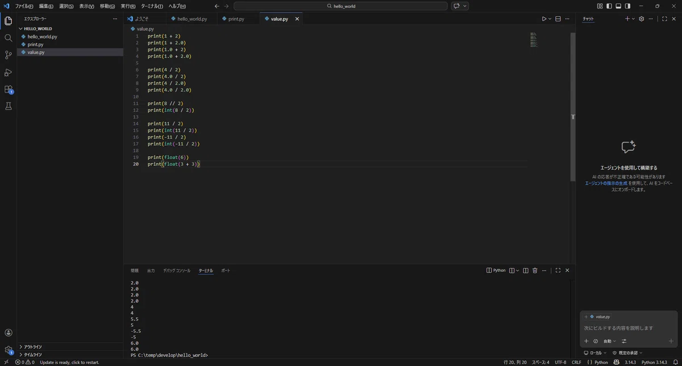Switch to the デバッグ コンソール panel tab
This screenshot has width=682, height=366.
point(177,271)
